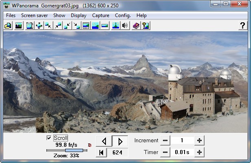Open an image file with the folder icon
The height and width of the screenshot is (163, 251).
tap(8, 26)
